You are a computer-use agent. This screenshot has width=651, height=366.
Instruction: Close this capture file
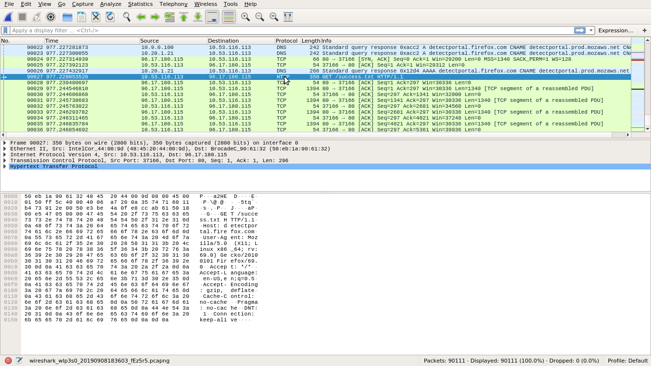pyautogui.click(x=96, y=17)
